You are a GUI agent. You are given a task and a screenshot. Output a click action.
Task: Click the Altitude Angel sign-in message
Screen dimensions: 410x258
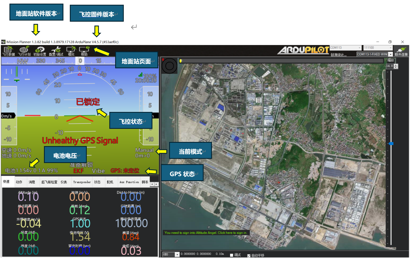(206, 233)
